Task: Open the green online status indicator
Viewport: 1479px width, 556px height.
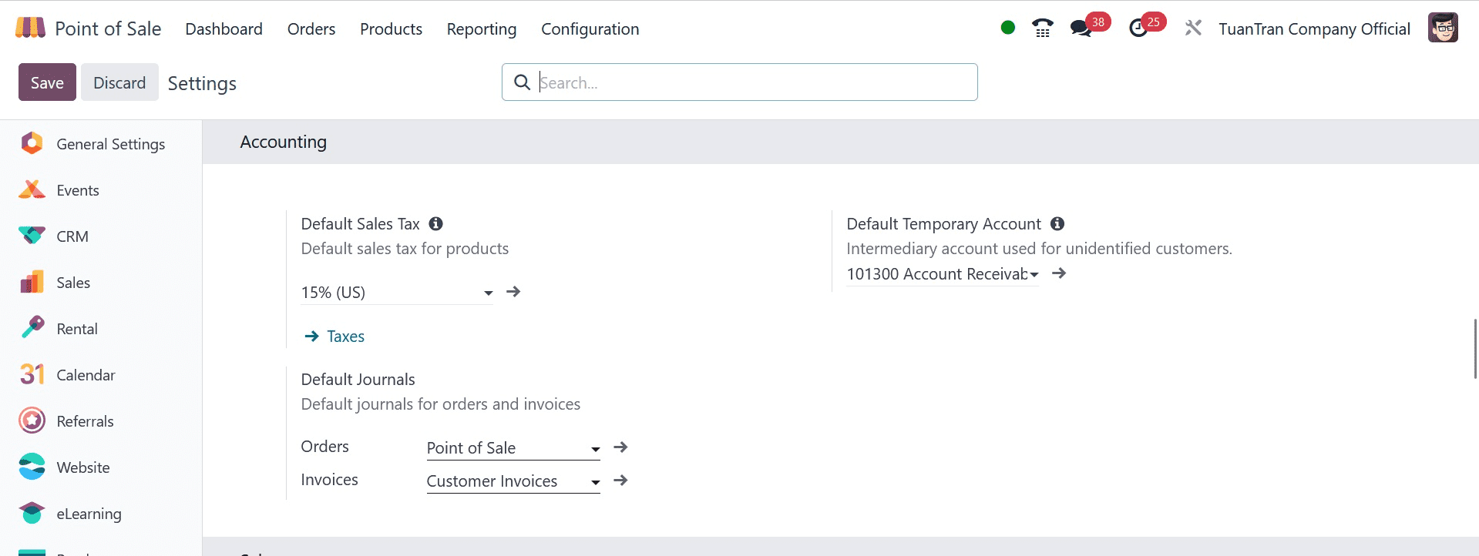Action: pyautogui.click(x=1007, y=28)
